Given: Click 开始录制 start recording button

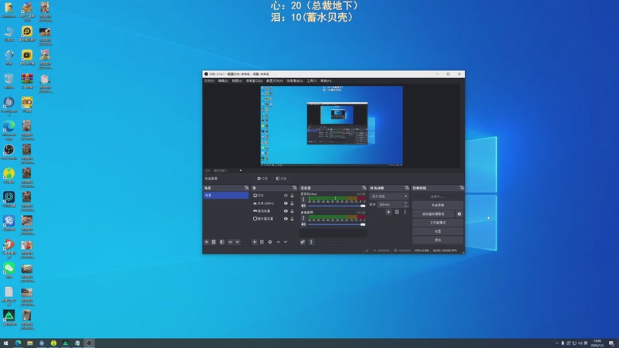Looking at the screenshot, I should pyautogui.click(x=437, y=205).
